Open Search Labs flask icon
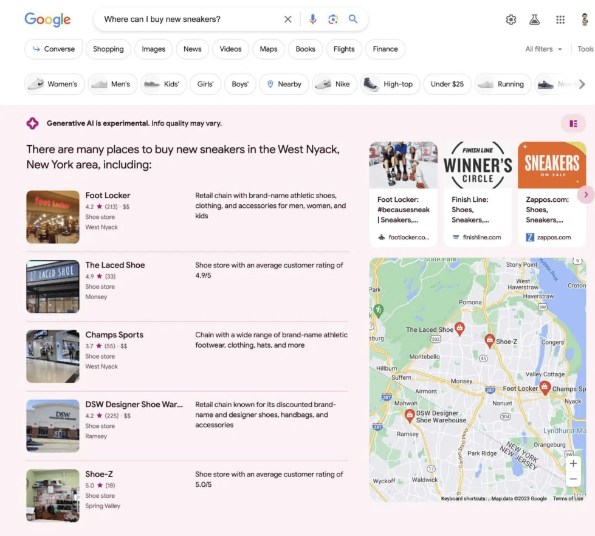This screenshot has width=595, height=536. [x=535, y=20]
